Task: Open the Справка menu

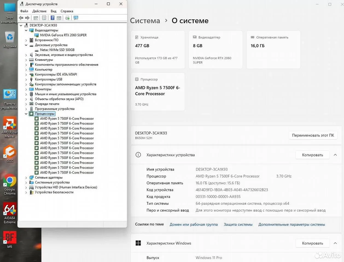Action: 67,11
